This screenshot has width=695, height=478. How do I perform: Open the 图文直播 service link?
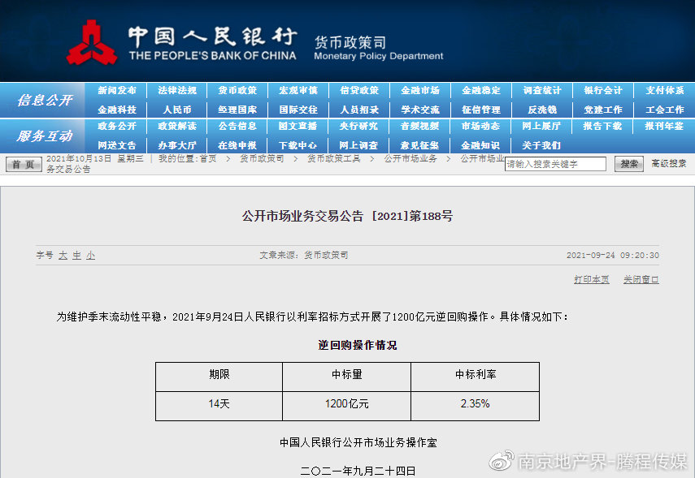[298, 126]
